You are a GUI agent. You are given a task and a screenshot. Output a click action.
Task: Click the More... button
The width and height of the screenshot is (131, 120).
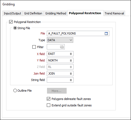[57, 91]
